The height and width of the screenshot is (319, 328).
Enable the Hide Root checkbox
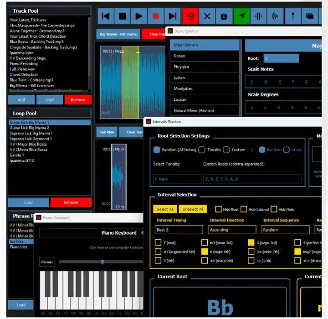218,209
